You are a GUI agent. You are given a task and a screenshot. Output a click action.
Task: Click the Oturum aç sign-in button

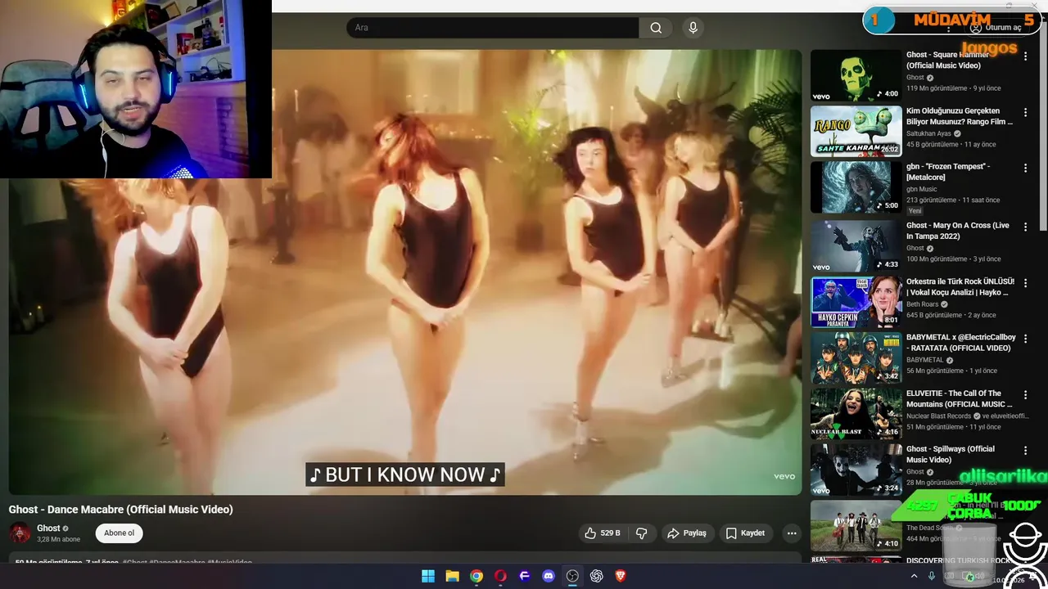pyautogui.click(x=996, y=28)
